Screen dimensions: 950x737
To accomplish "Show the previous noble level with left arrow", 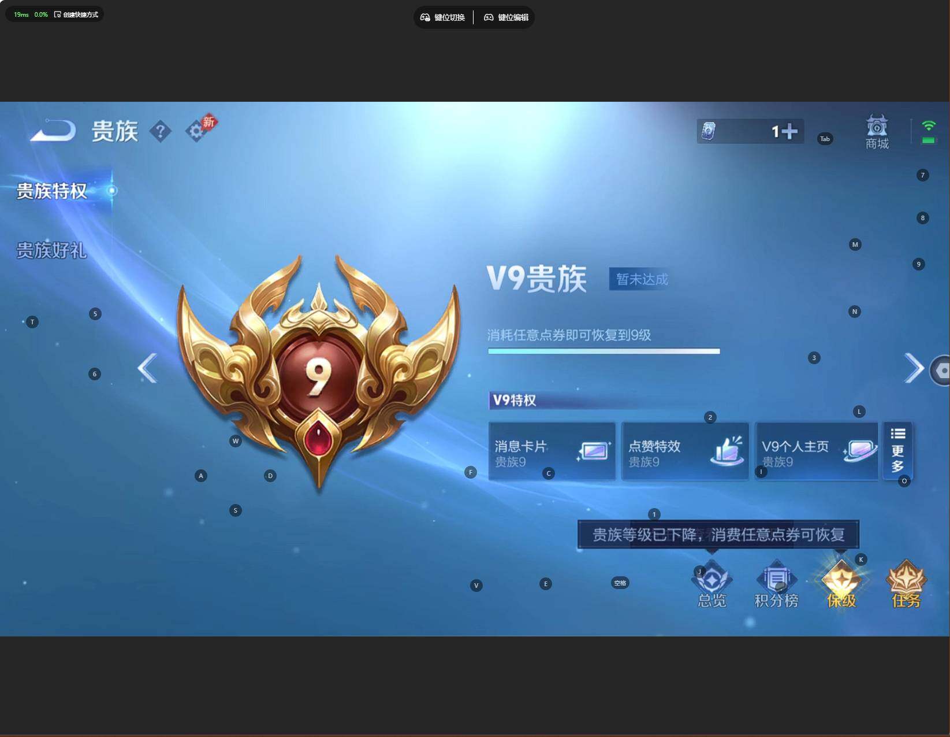I will pos(147,368).
